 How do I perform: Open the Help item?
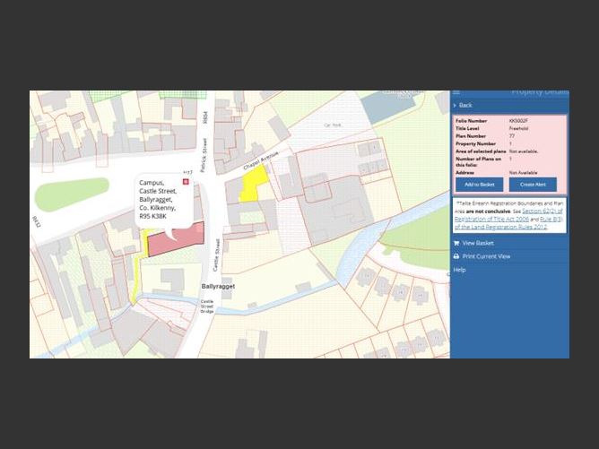click(460, 270)
